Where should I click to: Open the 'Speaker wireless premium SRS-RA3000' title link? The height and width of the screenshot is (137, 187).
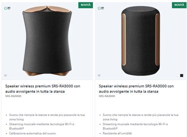pyautogui.click(x=136, y=89)
